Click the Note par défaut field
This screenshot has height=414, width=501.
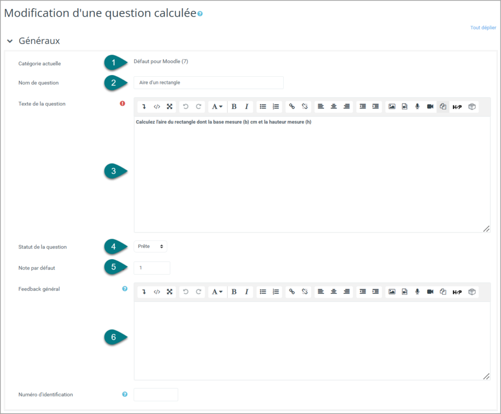(x=152, y=268)
